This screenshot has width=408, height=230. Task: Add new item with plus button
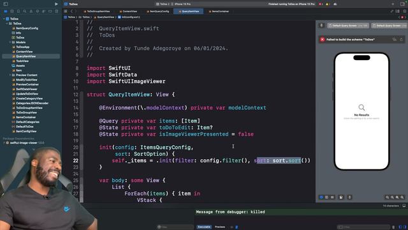tap(393, 4)
